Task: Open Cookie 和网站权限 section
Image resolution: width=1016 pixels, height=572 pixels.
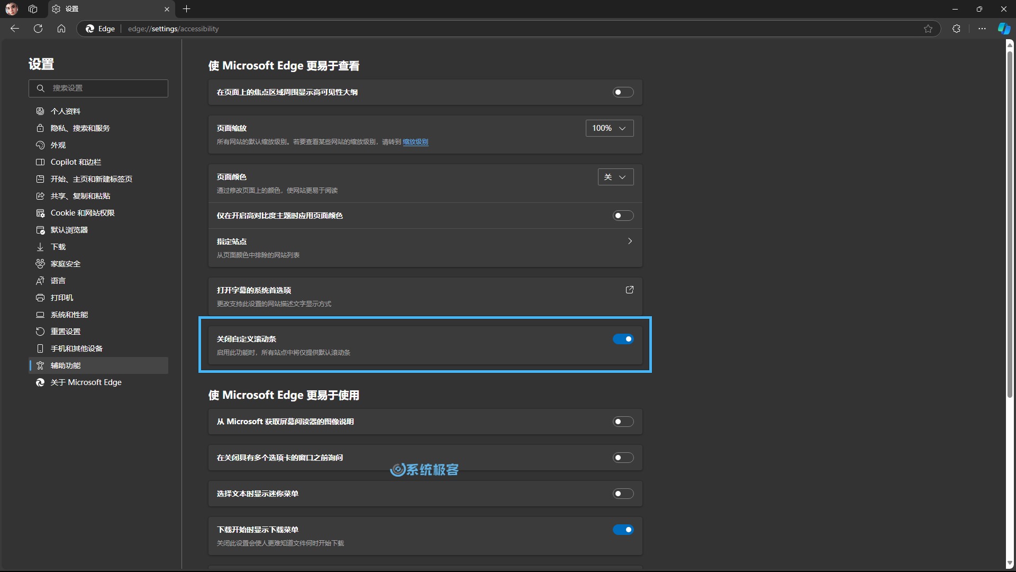Action: 98,213
